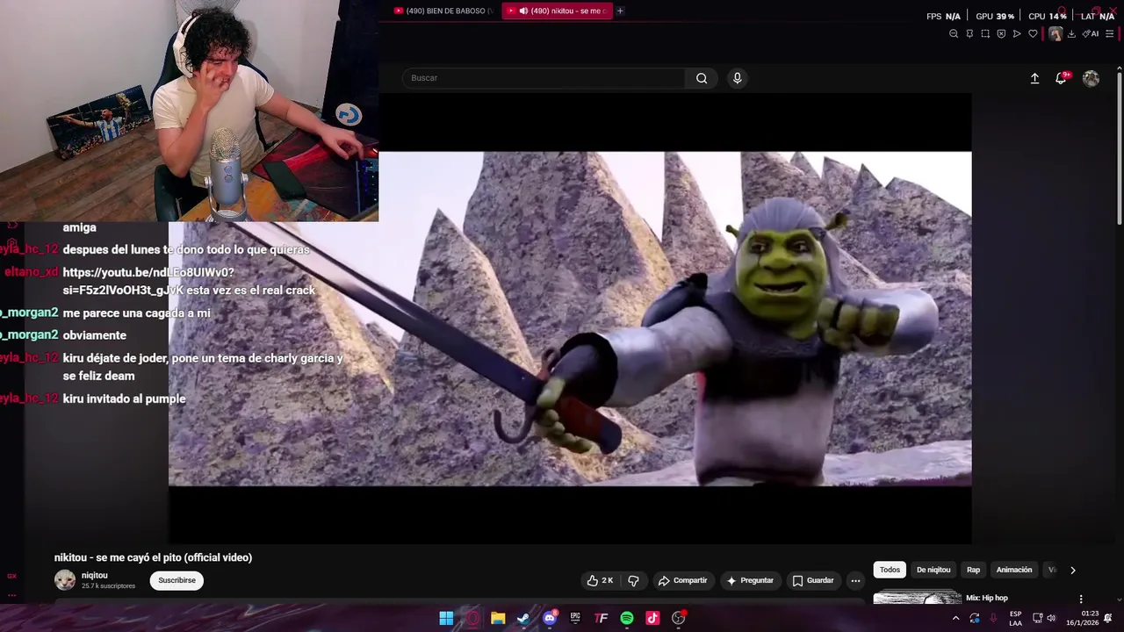Open the more actions three-dot menu
1124x632 pixels.
855,580
